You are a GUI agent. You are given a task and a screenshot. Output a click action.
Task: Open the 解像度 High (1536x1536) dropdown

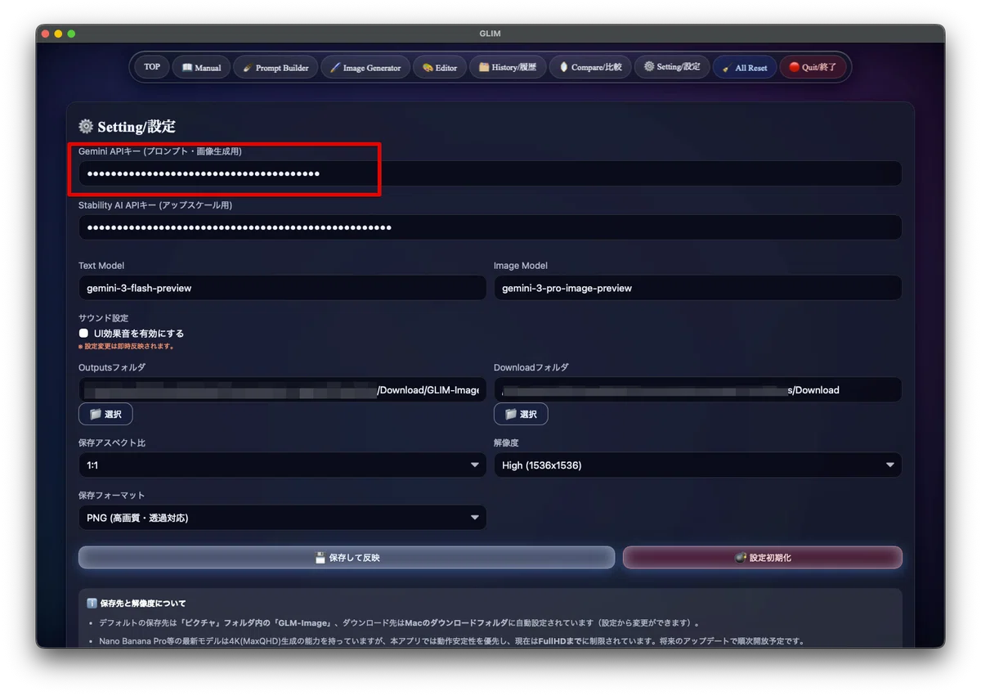[697, 465]
